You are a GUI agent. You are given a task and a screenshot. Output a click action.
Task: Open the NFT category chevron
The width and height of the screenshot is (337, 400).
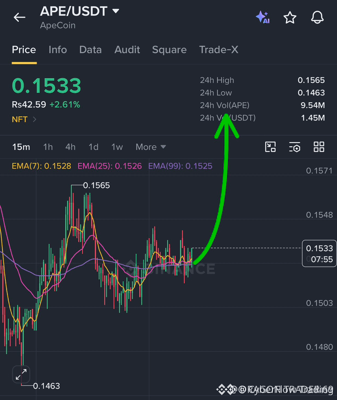click(35, 119)
